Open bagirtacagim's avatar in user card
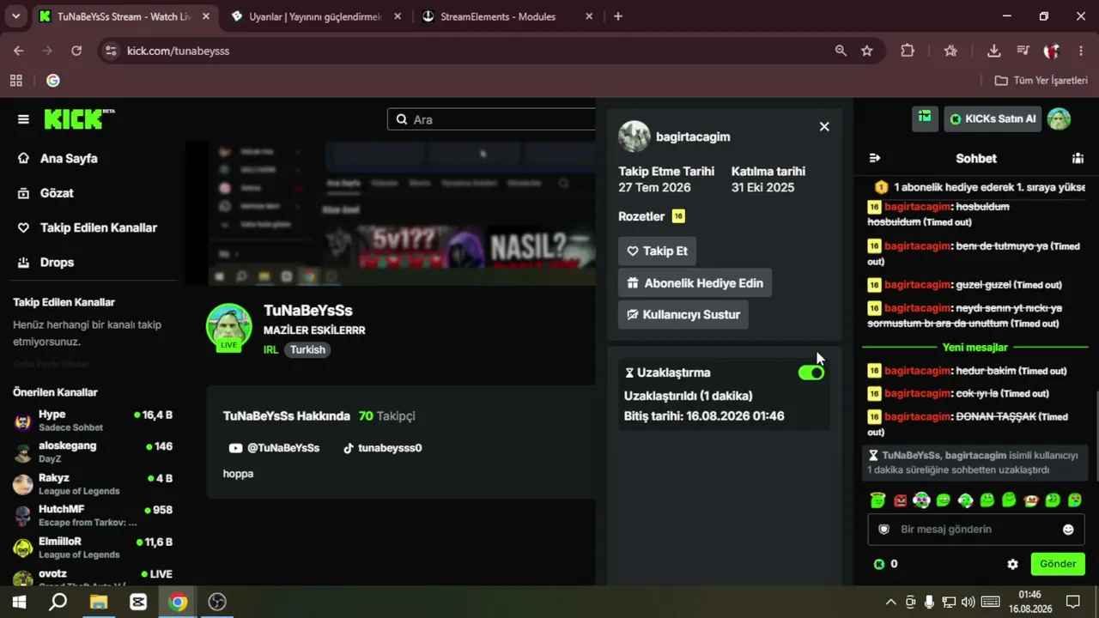This screenshot has width=1099, height=618. coord(635,136)
